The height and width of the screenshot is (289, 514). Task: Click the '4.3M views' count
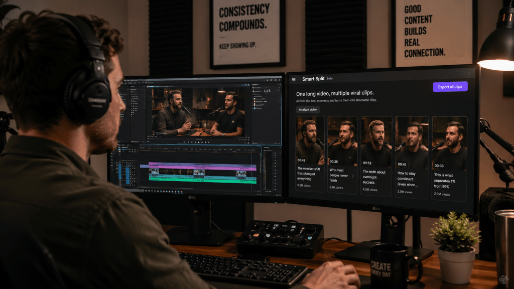[370, 190]
